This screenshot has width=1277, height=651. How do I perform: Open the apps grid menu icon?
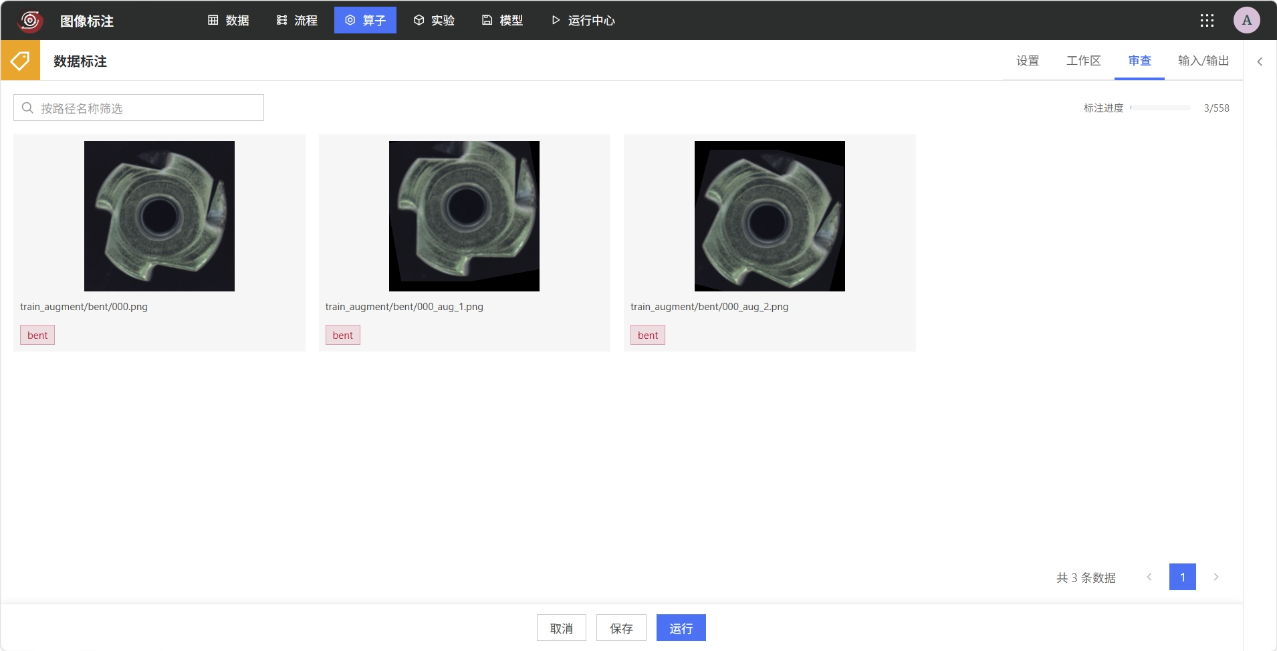pos(1207,21)
